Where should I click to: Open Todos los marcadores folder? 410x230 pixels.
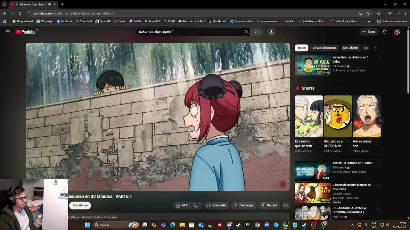pyautogui.click(x=392, y=21)
